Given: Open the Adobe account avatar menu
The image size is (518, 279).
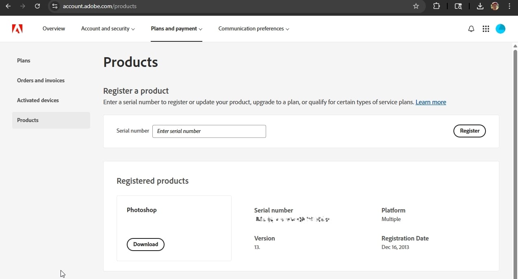Looking at the screenshot, I should pos(501,29).
